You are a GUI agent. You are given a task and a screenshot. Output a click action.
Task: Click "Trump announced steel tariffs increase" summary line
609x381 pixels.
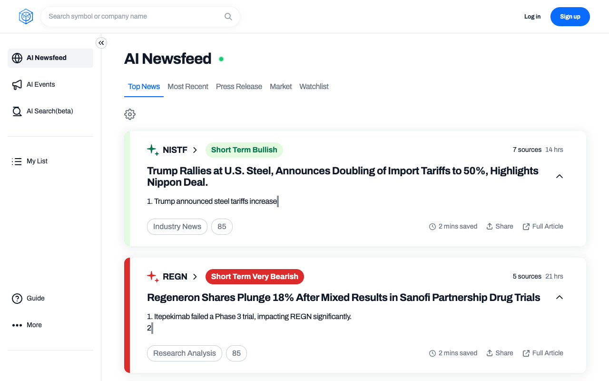tap(212, 201)
